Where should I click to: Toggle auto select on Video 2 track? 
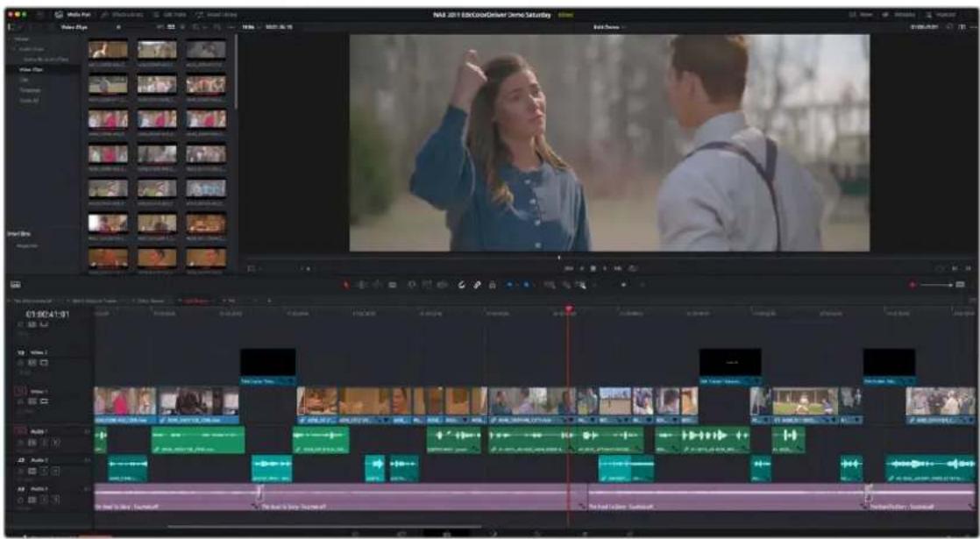[x=31, y=362]
